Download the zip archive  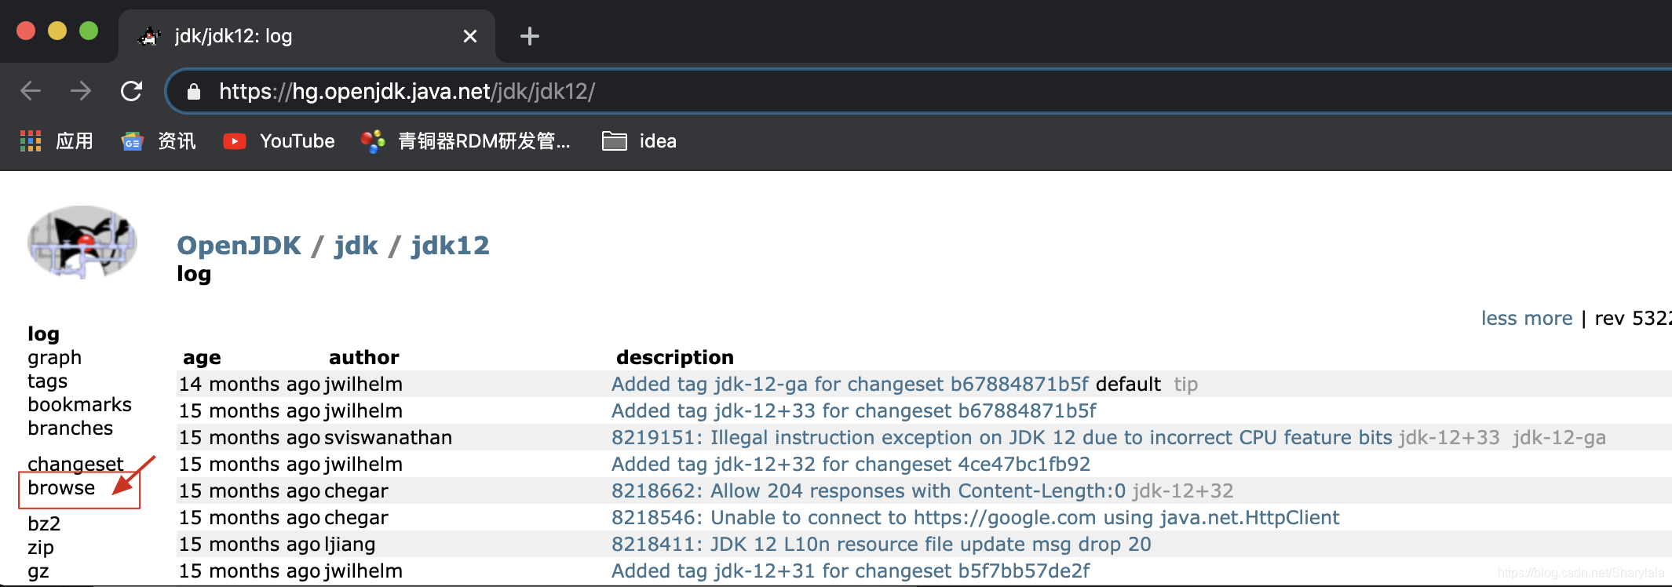click(x=41, y=548)
